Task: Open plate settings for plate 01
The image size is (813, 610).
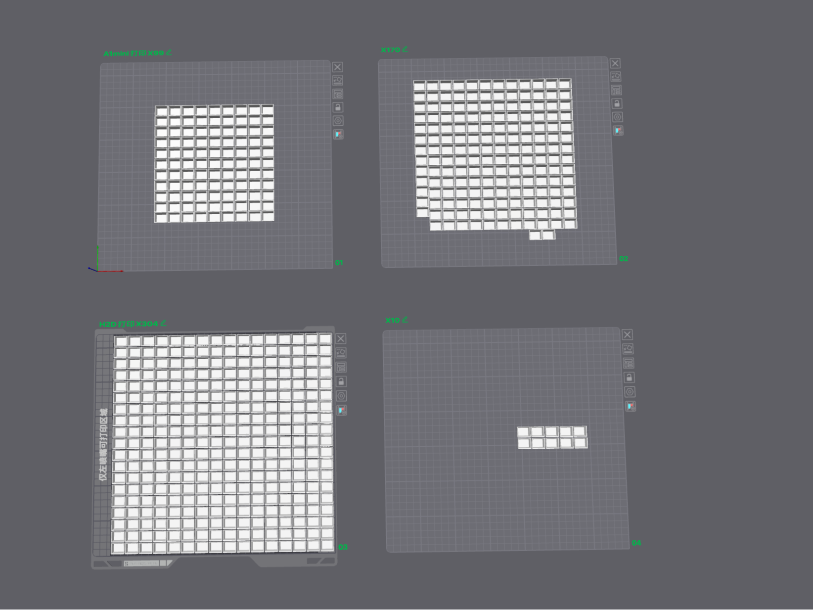Action: (338, 121)
